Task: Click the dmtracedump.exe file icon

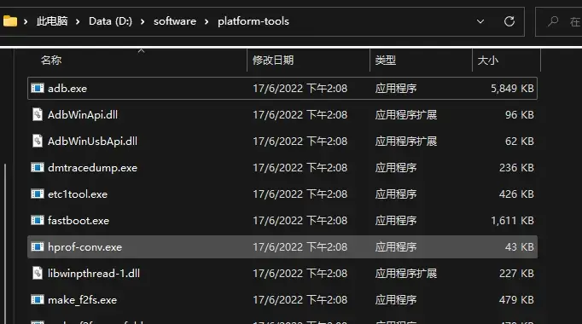Action: [x=37, y=168]
